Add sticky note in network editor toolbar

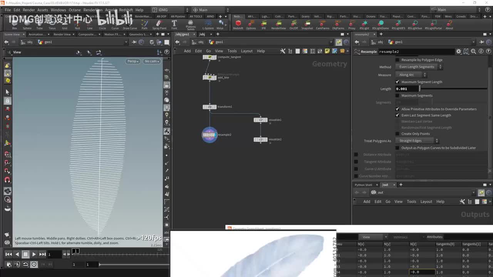point(327,51)
